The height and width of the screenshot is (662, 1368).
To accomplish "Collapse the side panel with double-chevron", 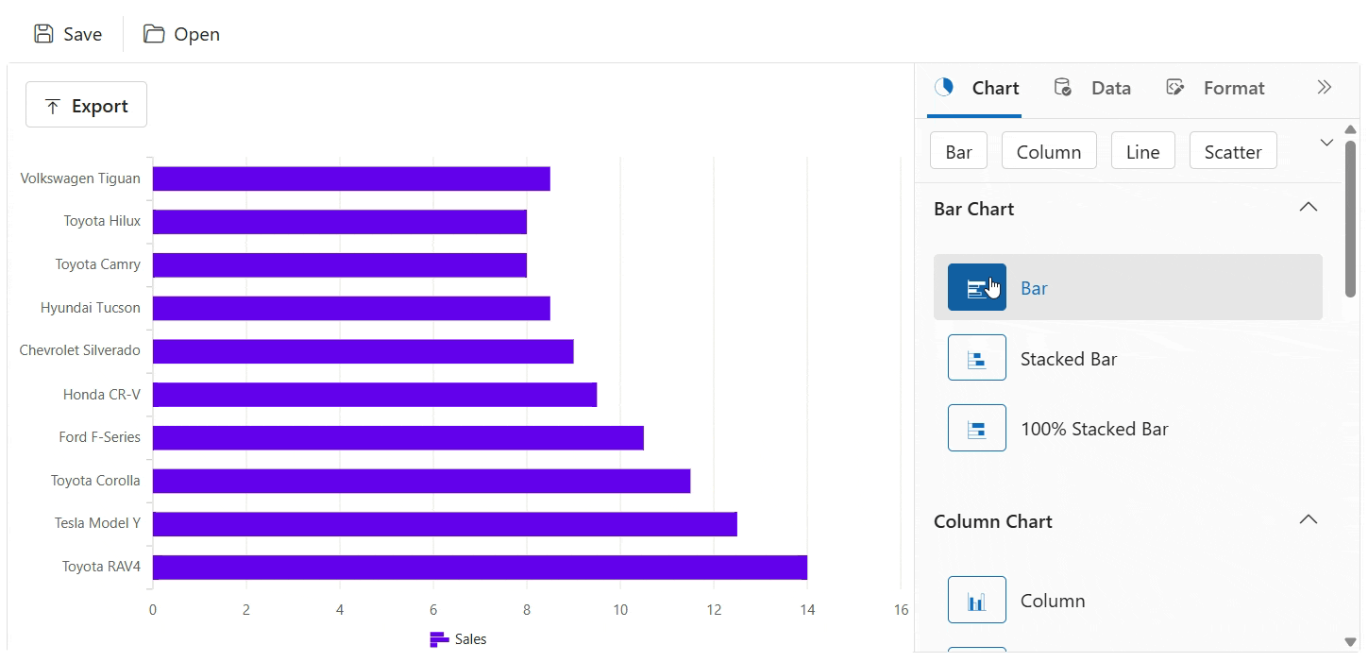I will pyautogui.click(x=1324, y=88).
